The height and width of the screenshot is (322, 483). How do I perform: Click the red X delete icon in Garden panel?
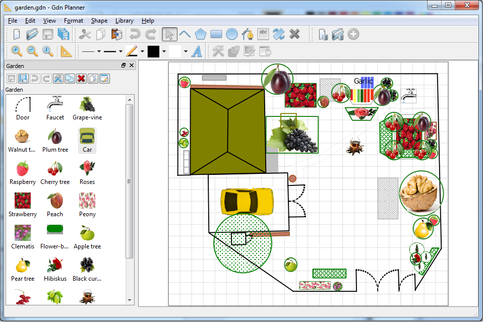[x=81, y=79]
